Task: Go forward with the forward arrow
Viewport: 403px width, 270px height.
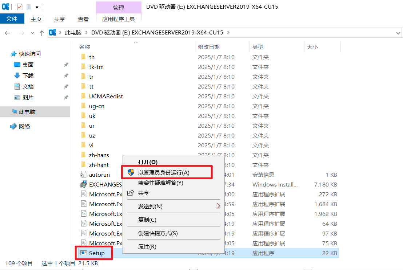Action: coord(21,33)
